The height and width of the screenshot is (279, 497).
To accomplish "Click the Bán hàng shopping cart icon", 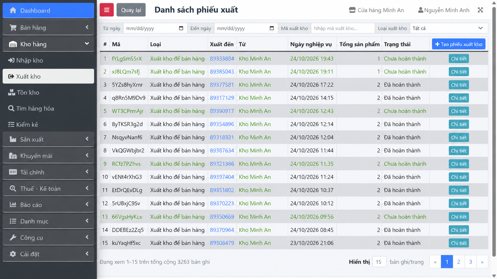I will tap(13, 28).
